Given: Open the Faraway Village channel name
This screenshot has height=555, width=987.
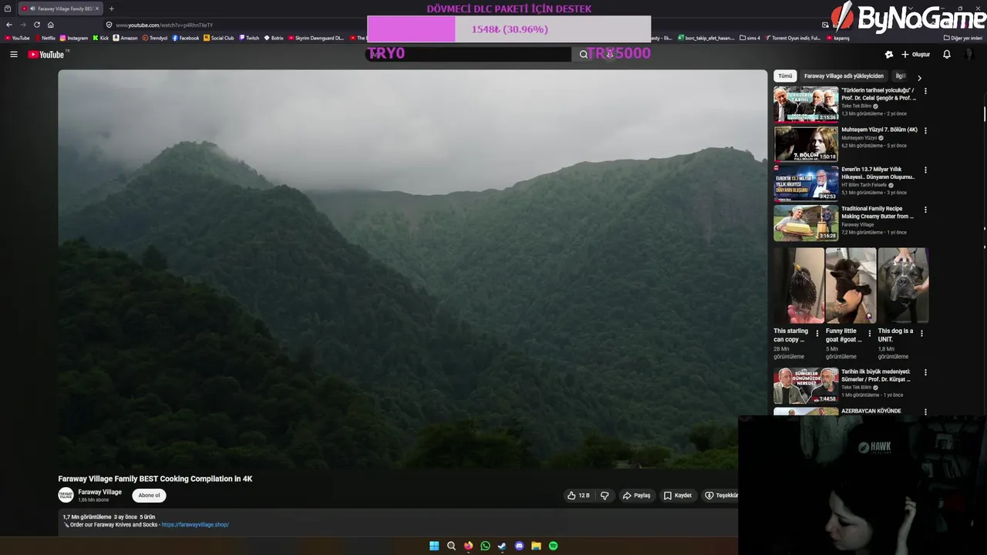Looking at the screenshot, I should [x=99, y=492].
